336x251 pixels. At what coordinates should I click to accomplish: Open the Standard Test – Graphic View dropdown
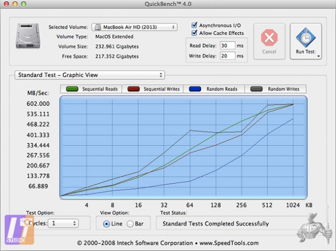click(x=90, y=75)
